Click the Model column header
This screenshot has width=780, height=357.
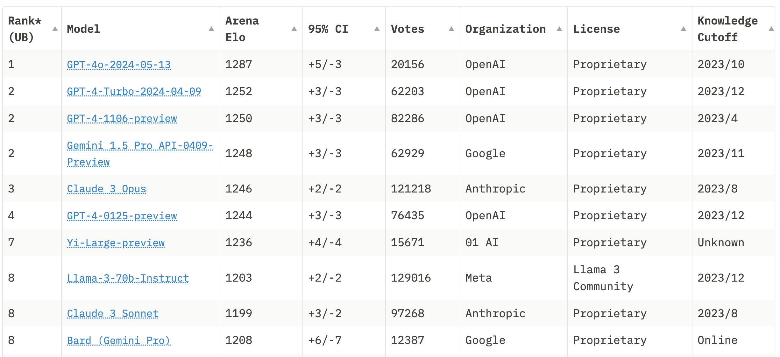[83, 29]
